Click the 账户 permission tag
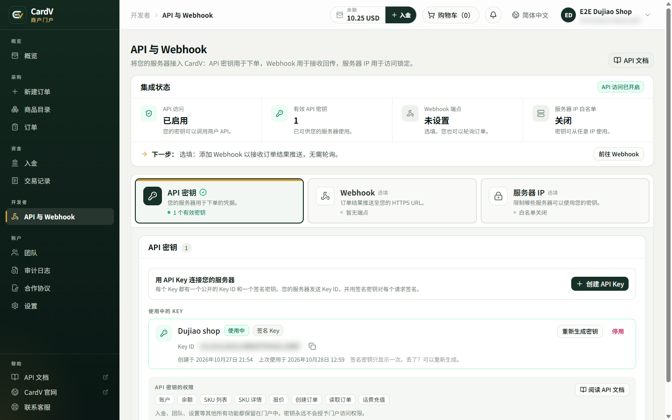This screenshot has width=672, height=420. click(x=164, y=399)
